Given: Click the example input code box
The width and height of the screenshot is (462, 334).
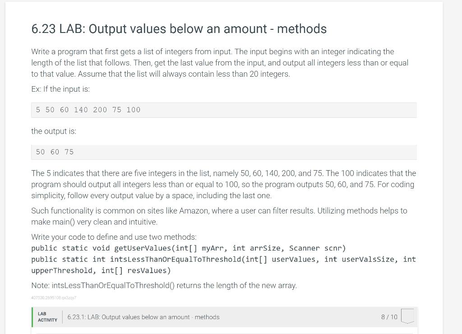Looking at the screenshot, I should click(x=224, y=110).
